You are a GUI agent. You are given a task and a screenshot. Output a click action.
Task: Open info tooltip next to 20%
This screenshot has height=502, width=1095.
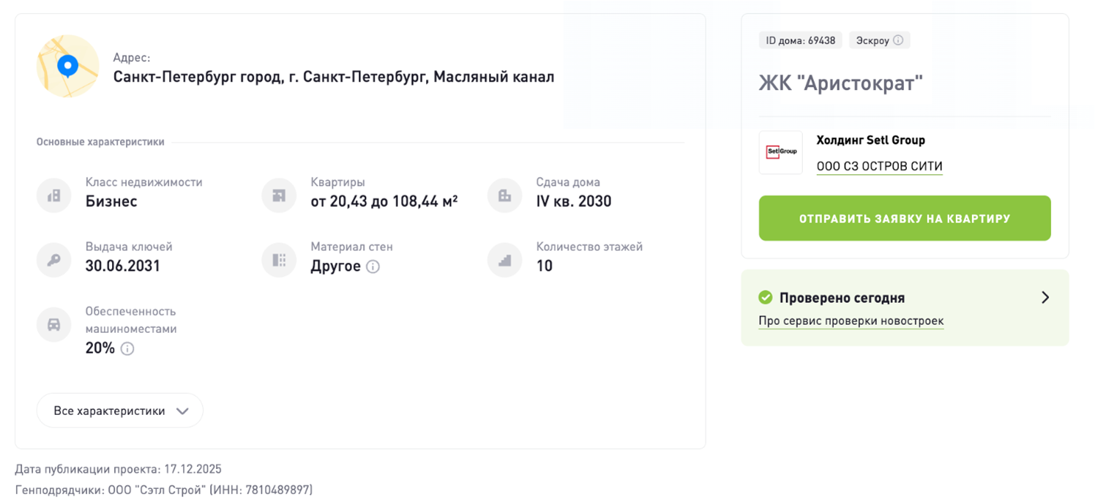[127, 348]
